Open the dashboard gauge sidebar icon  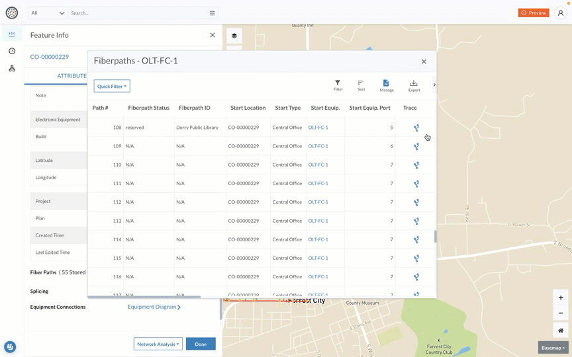coord(12,51)
